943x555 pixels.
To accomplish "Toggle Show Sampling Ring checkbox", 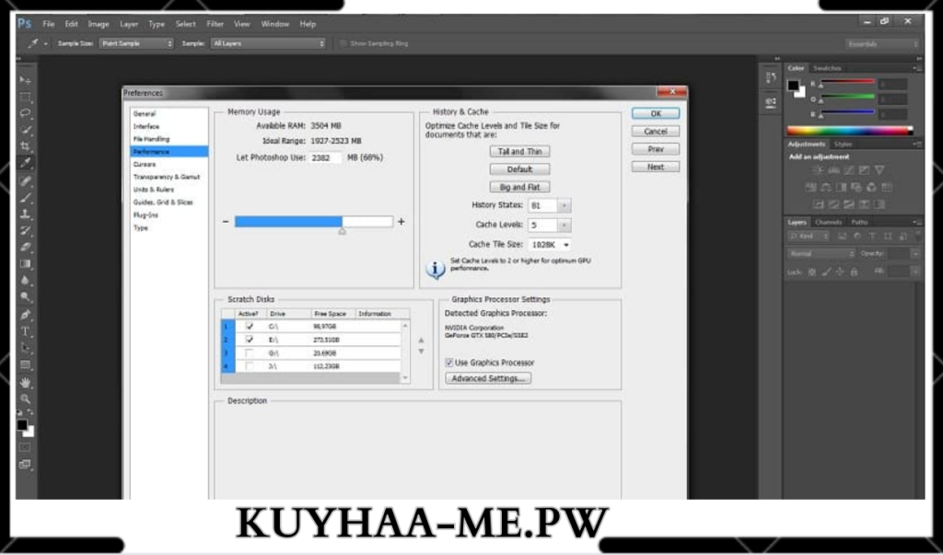I will (343, 43).
